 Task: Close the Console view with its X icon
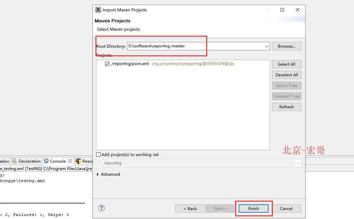click(70, 161)
